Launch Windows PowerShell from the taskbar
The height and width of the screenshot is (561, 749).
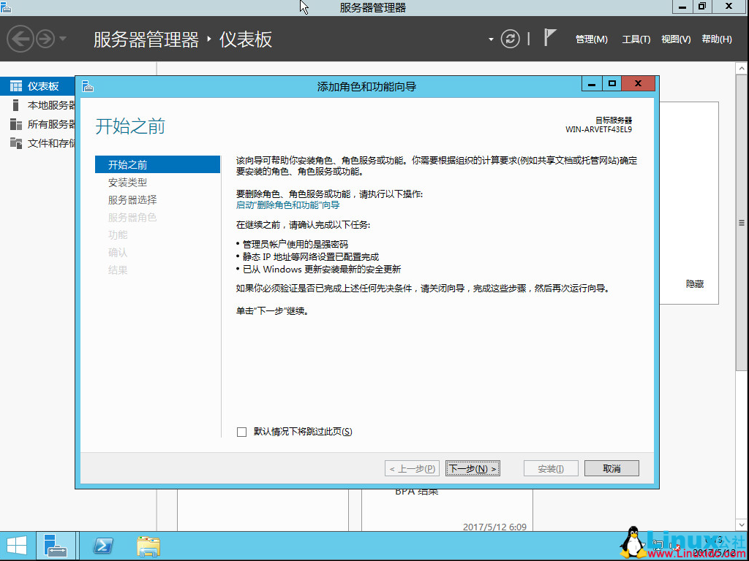[x=102, y=546]
